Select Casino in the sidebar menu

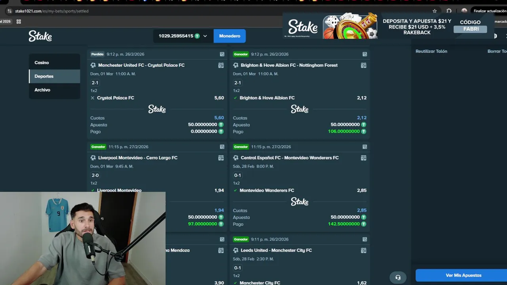pos(55,63)
